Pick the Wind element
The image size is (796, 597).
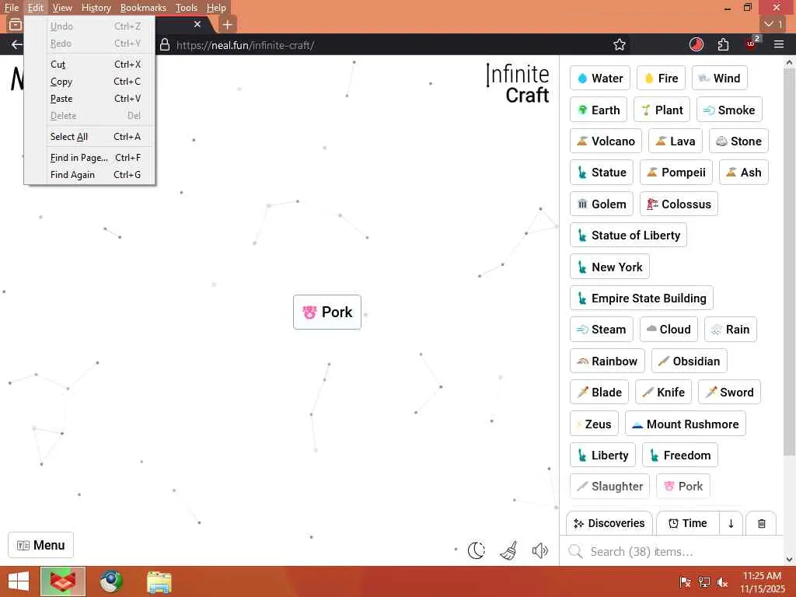click(x=719, y=79)
